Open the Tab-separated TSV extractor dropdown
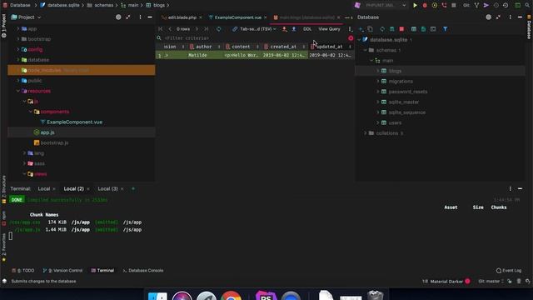The width and height of the screenshot is (533, 300). (254, 29)
